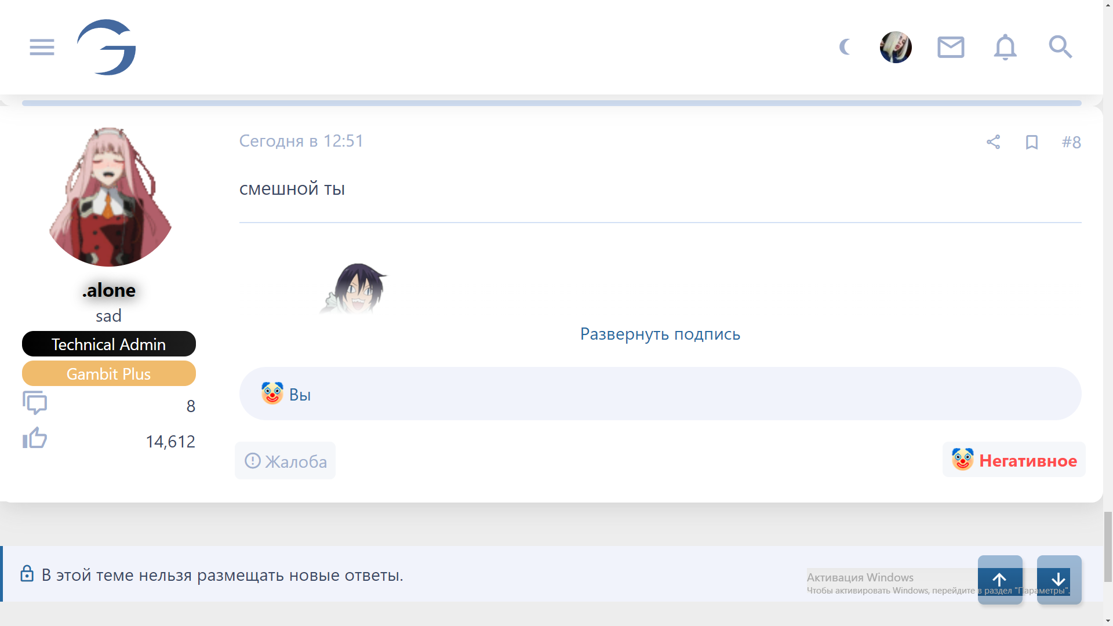The image size is (1113, 626).
Task: Open the private messages envelope
Action: [951, 47]
